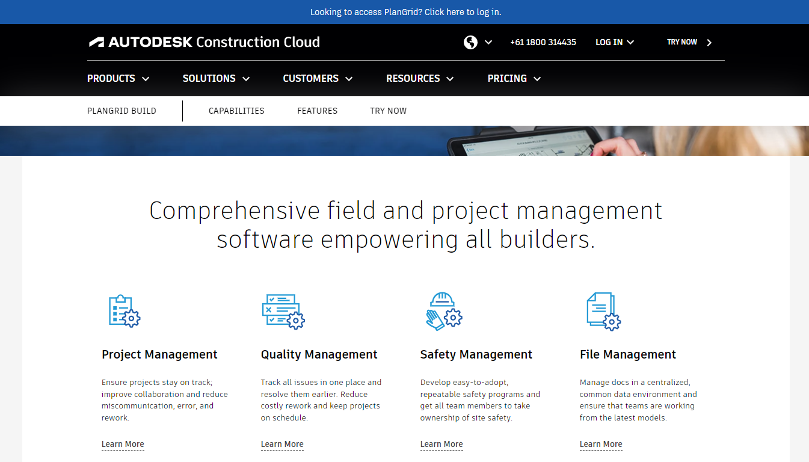Click the 'Track all issues in one place' description
809x462 pixels.
click(321, 400)
